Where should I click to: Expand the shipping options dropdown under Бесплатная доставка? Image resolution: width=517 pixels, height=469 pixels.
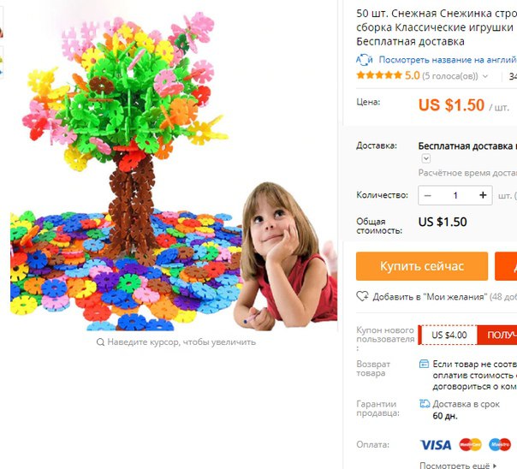[x=426, y=158]
